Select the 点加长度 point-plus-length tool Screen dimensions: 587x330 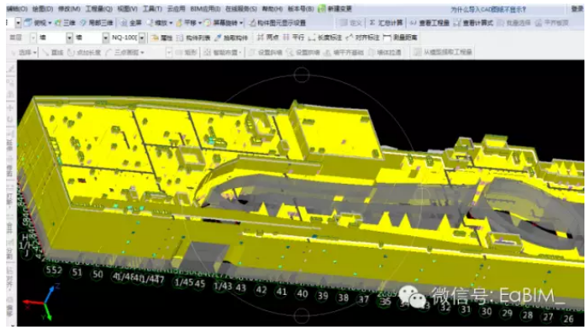[84, 52]
